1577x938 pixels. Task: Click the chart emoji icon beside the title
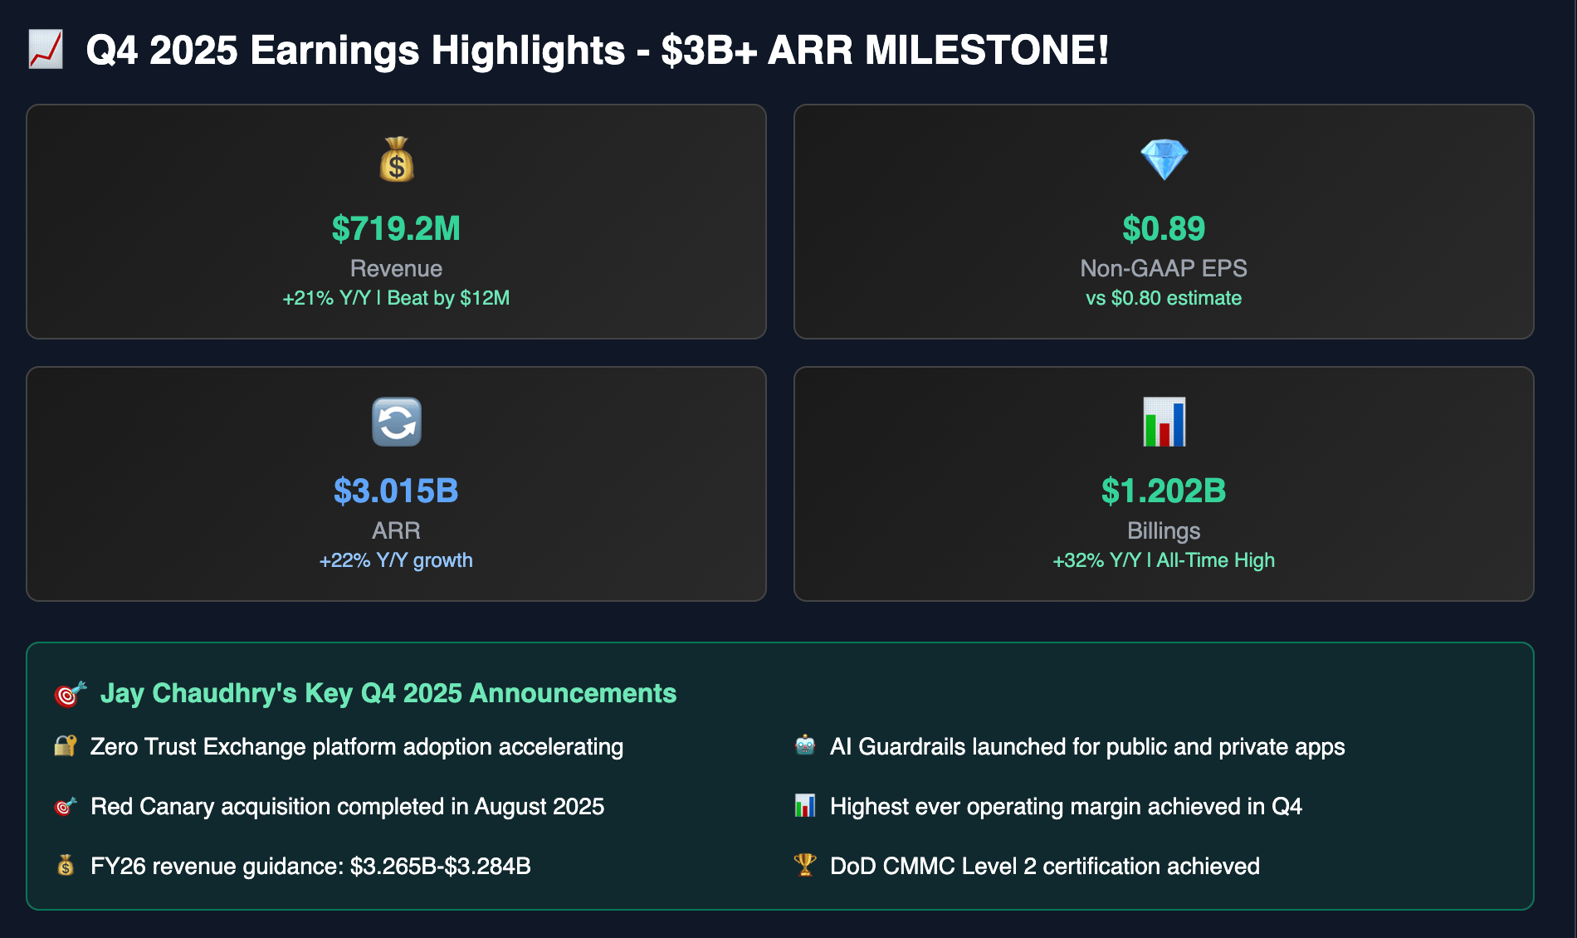(46, 50)
